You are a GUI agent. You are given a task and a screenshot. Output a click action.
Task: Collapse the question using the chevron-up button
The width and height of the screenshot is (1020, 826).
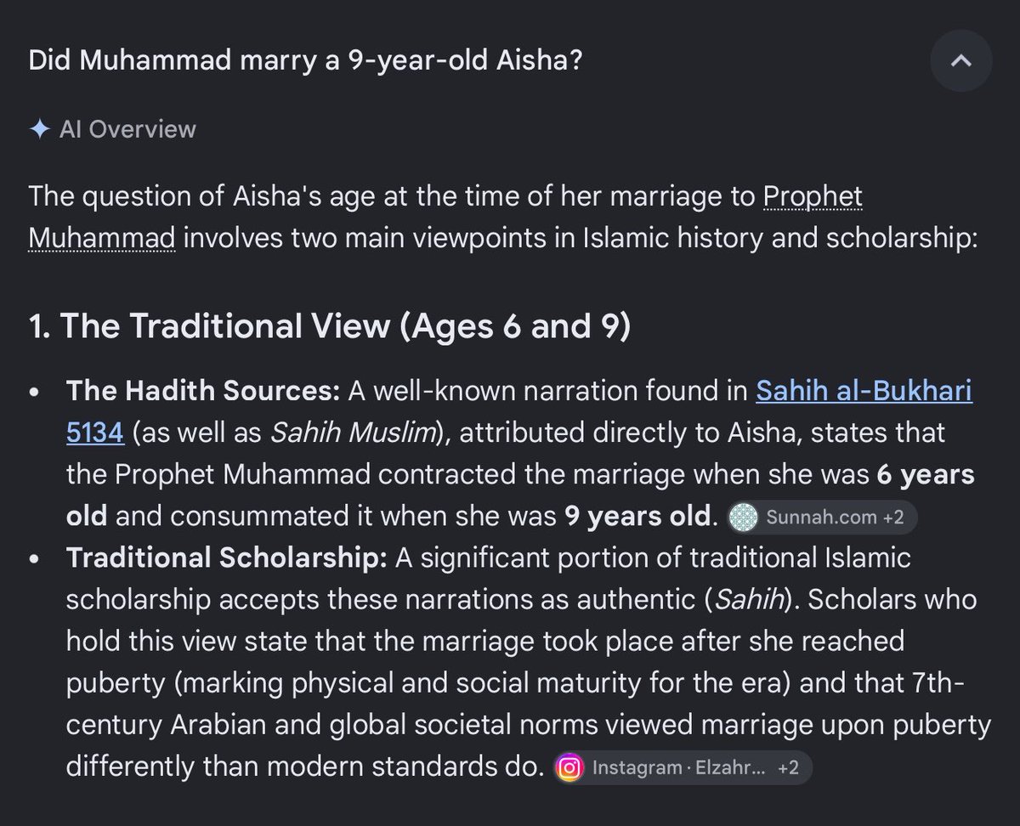[960, 61]
